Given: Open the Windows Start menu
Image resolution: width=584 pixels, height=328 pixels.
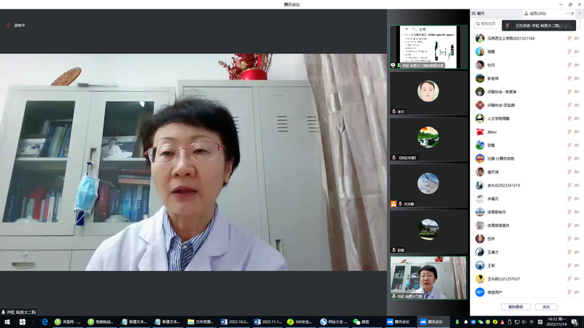Looking at the screenshot, I should tap(6, 321).
